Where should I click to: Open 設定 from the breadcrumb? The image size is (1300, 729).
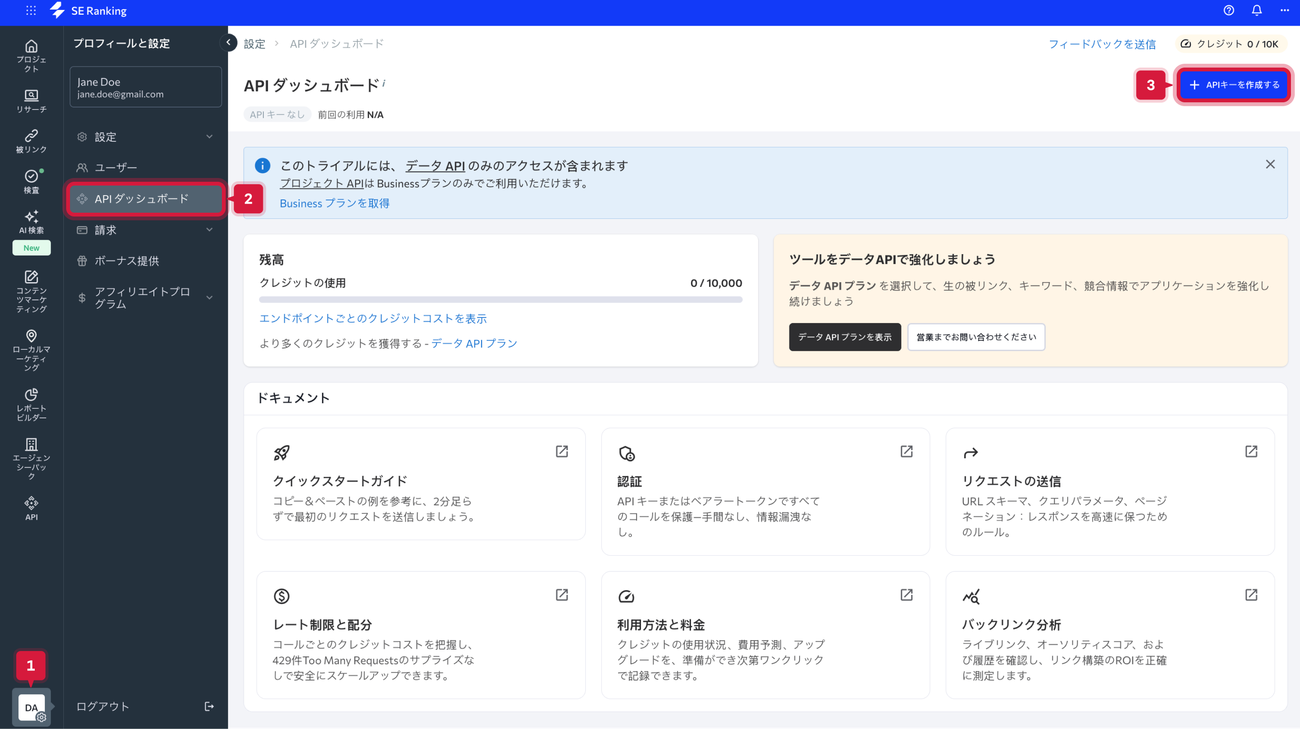pos(255,43)
